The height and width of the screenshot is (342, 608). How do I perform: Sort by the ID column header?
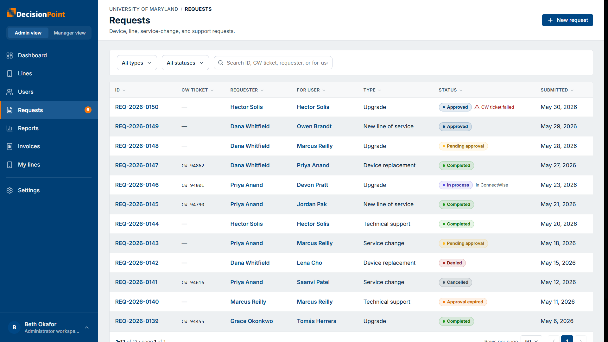(120, 90)
